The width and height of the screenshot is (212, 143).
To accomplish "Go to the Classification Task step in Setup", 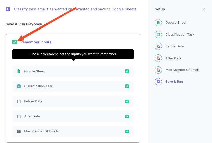I will pyautogui.click(x=180, y=34).
